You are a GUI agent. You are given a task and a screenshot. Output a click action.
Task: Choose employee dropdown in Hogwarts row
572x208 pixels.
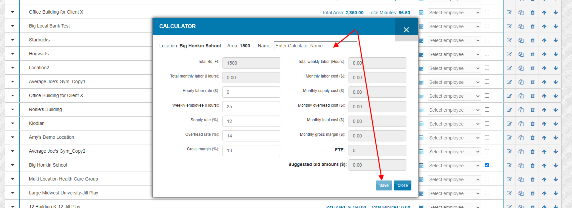(454, 54)
